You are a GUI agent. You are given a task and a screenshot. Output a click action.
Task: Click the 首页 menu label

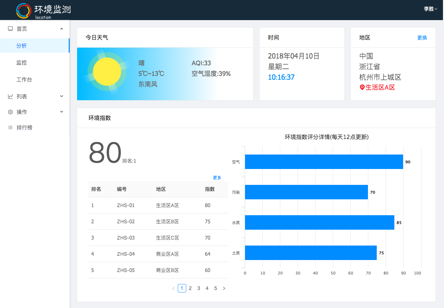[22, 29]
